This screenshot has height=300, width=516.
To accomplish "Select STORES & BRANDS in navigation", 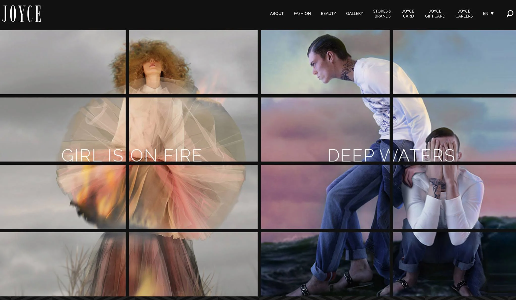I will tap(382, 14).
